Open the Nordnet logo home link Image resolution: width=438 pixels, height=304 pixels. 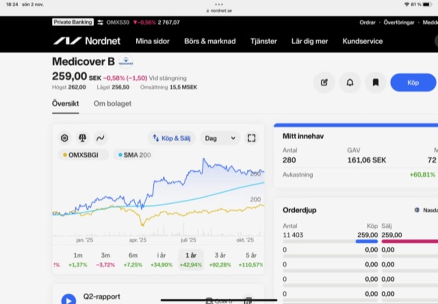pyautogui.click(x=87, y=41)
